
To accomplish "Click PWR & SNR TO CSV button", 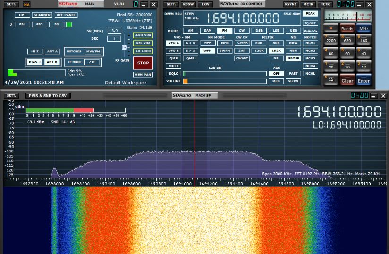I will [48, 96].
